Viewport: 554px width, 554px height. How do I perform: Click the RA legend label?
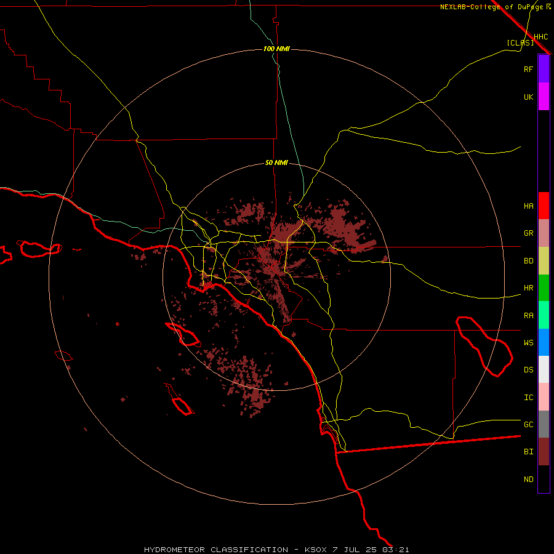click(528, 316)
